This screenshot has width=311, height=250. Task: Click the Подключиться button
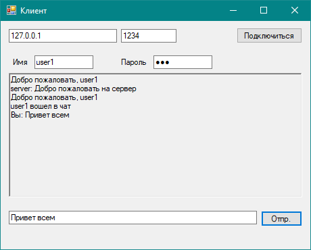269,36
